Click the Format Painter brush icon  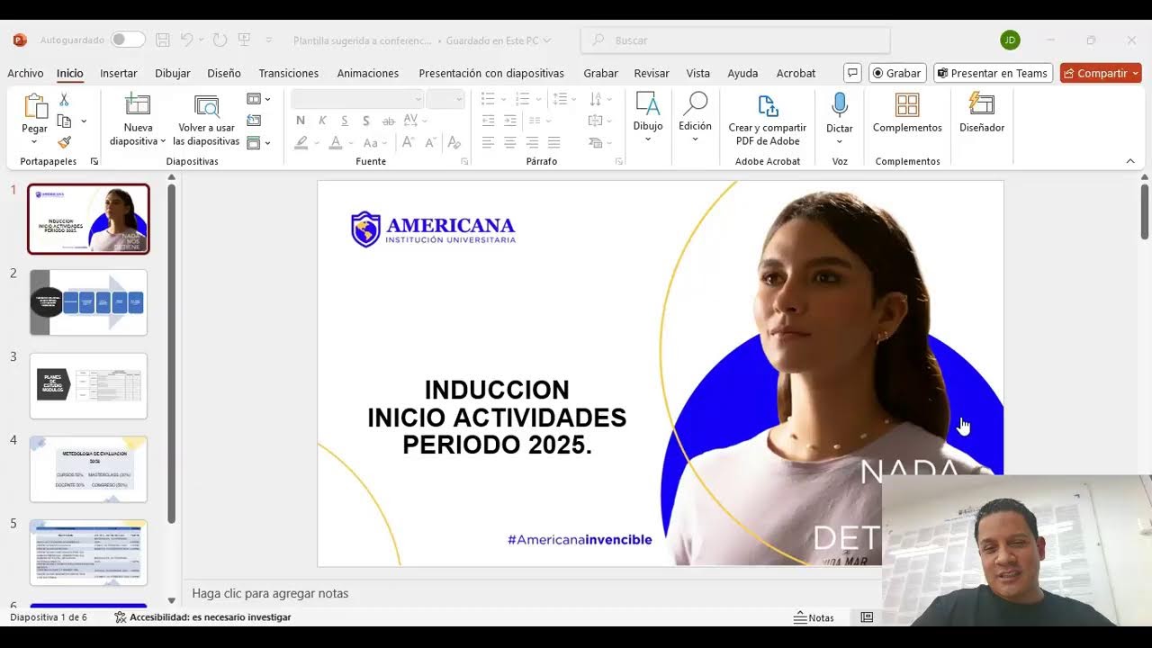(x=64, y=142)
